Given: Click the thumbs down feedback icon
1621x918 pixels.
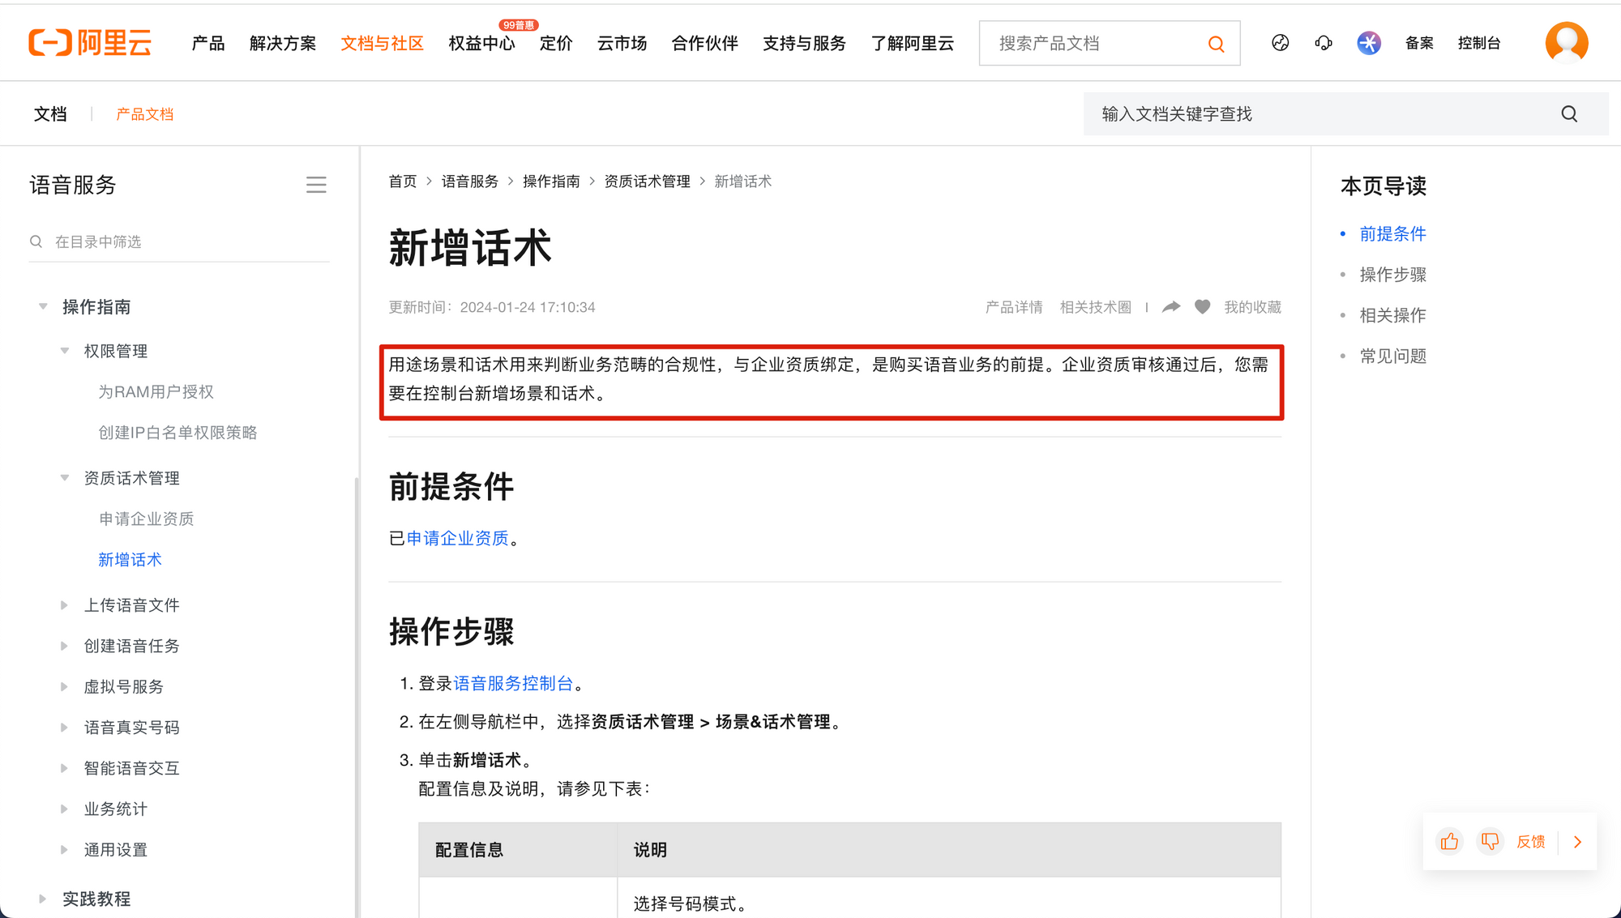Looking at the screenshot, I should (1490, 842).
